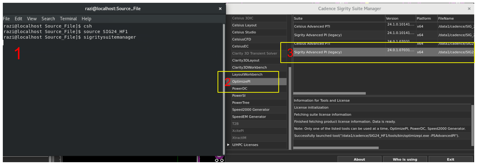Viewport: 477px width, 165px height.
Task: Click the Suite column header
Action: point(339,18)
